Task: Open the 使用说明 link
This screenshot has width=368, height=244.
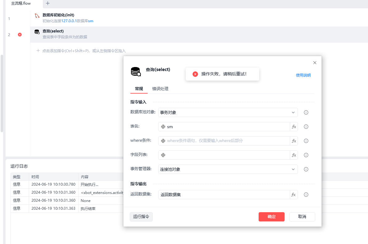Action: pyautogui.click(x=303, y=75)
